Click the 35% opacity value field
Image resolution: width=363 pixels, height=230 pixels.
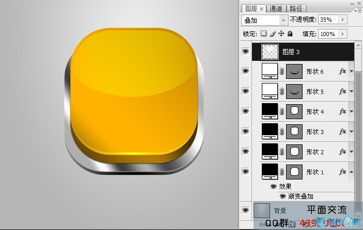tap(328, 20)
